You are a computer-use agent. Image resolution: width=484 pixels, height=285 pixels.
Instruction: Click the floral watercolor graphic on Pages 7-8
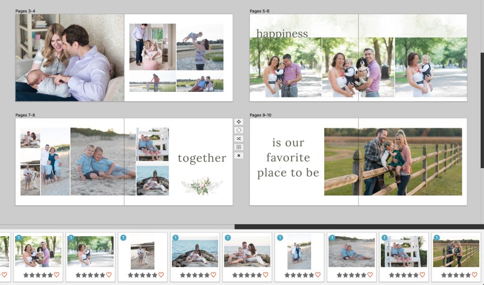tap(202, 186)
